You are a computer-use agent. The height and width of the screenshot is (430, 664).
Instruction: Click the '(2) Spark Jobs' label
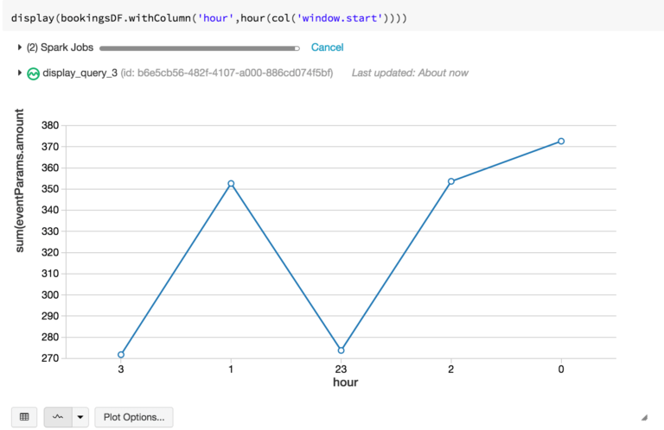pyautogui.click(x=60, y=47)
